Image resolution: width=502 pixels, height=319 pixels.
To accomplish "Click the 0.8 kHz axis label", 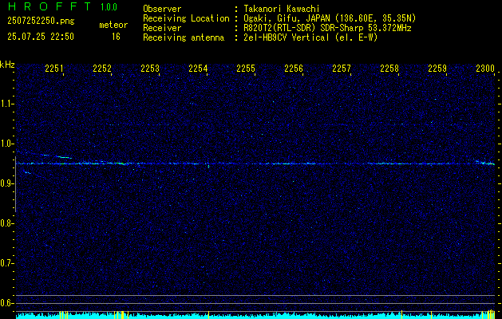I will coord(6,223).
